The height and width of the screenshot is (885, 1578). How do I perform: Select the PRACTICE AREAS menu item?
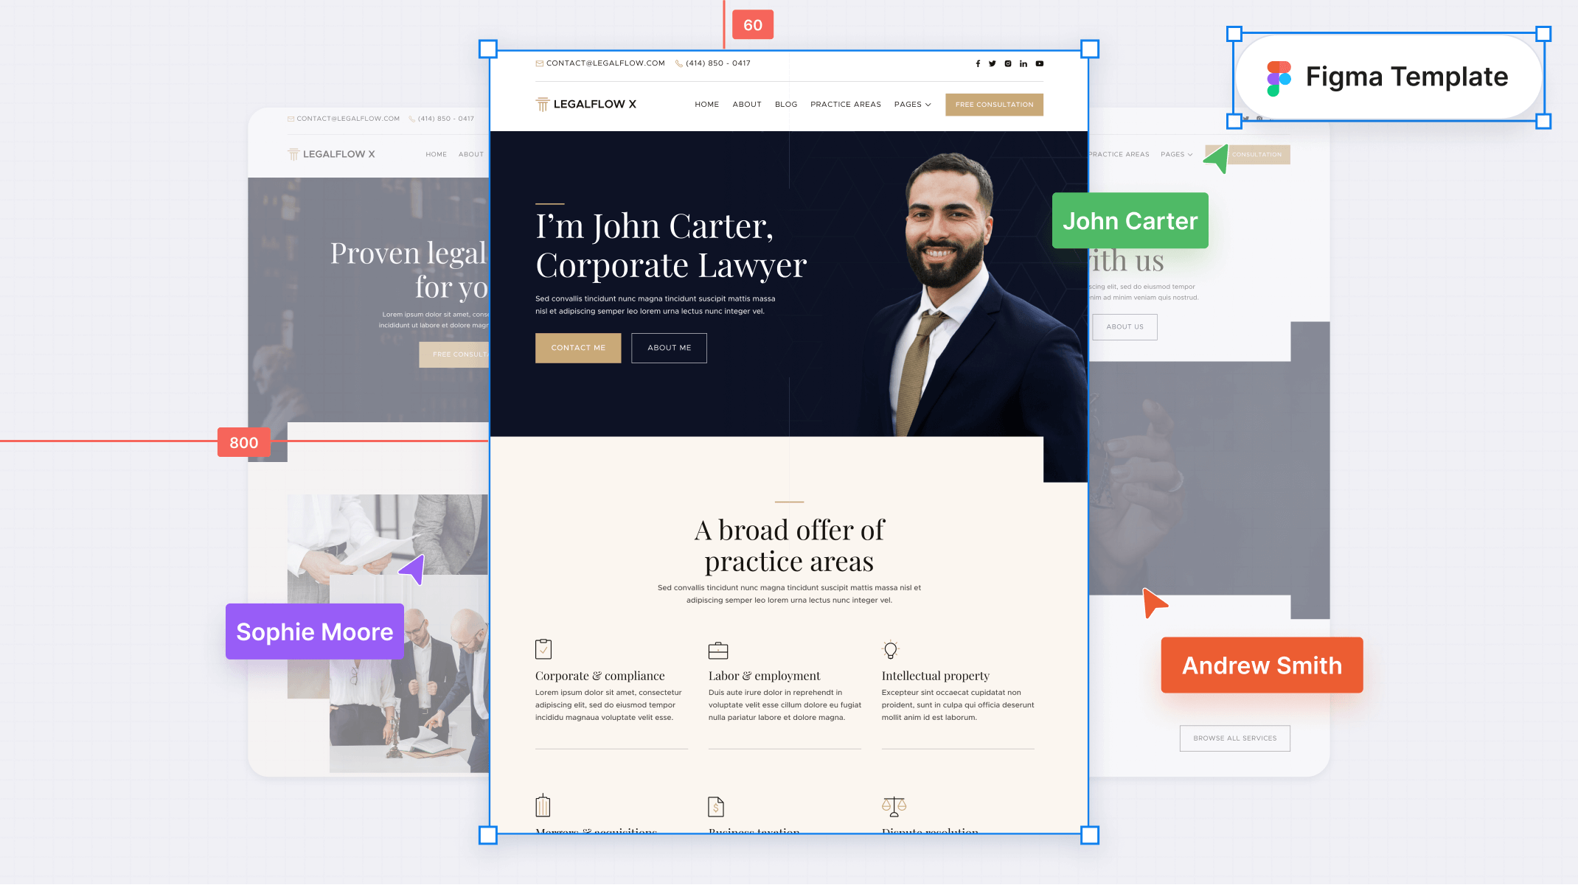pyautogui.click(x=845, y=104)
